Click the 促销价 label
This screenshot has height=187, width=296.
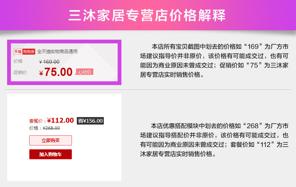point(20,72)
